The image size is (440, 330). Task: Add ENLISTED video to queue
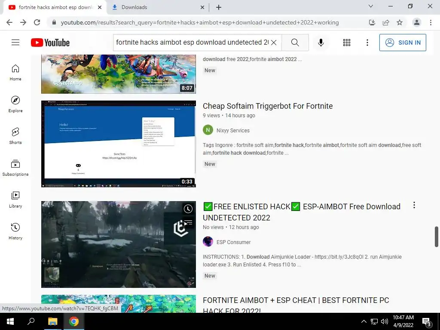pos(188,223)
